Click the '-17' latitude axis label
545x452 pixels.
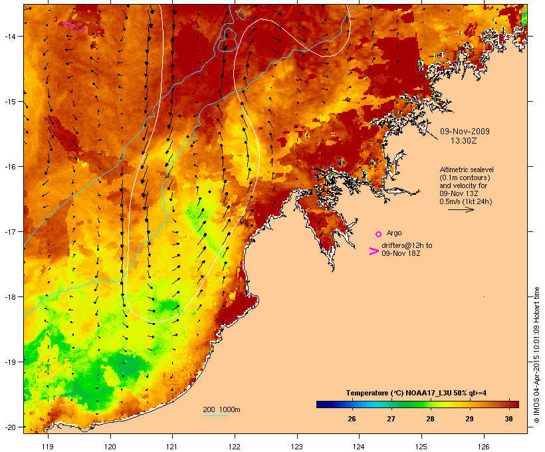(x=9, y=231)
